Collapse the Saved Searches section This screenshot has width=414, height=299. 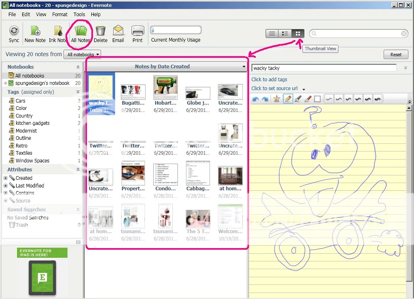click(78, 210)
